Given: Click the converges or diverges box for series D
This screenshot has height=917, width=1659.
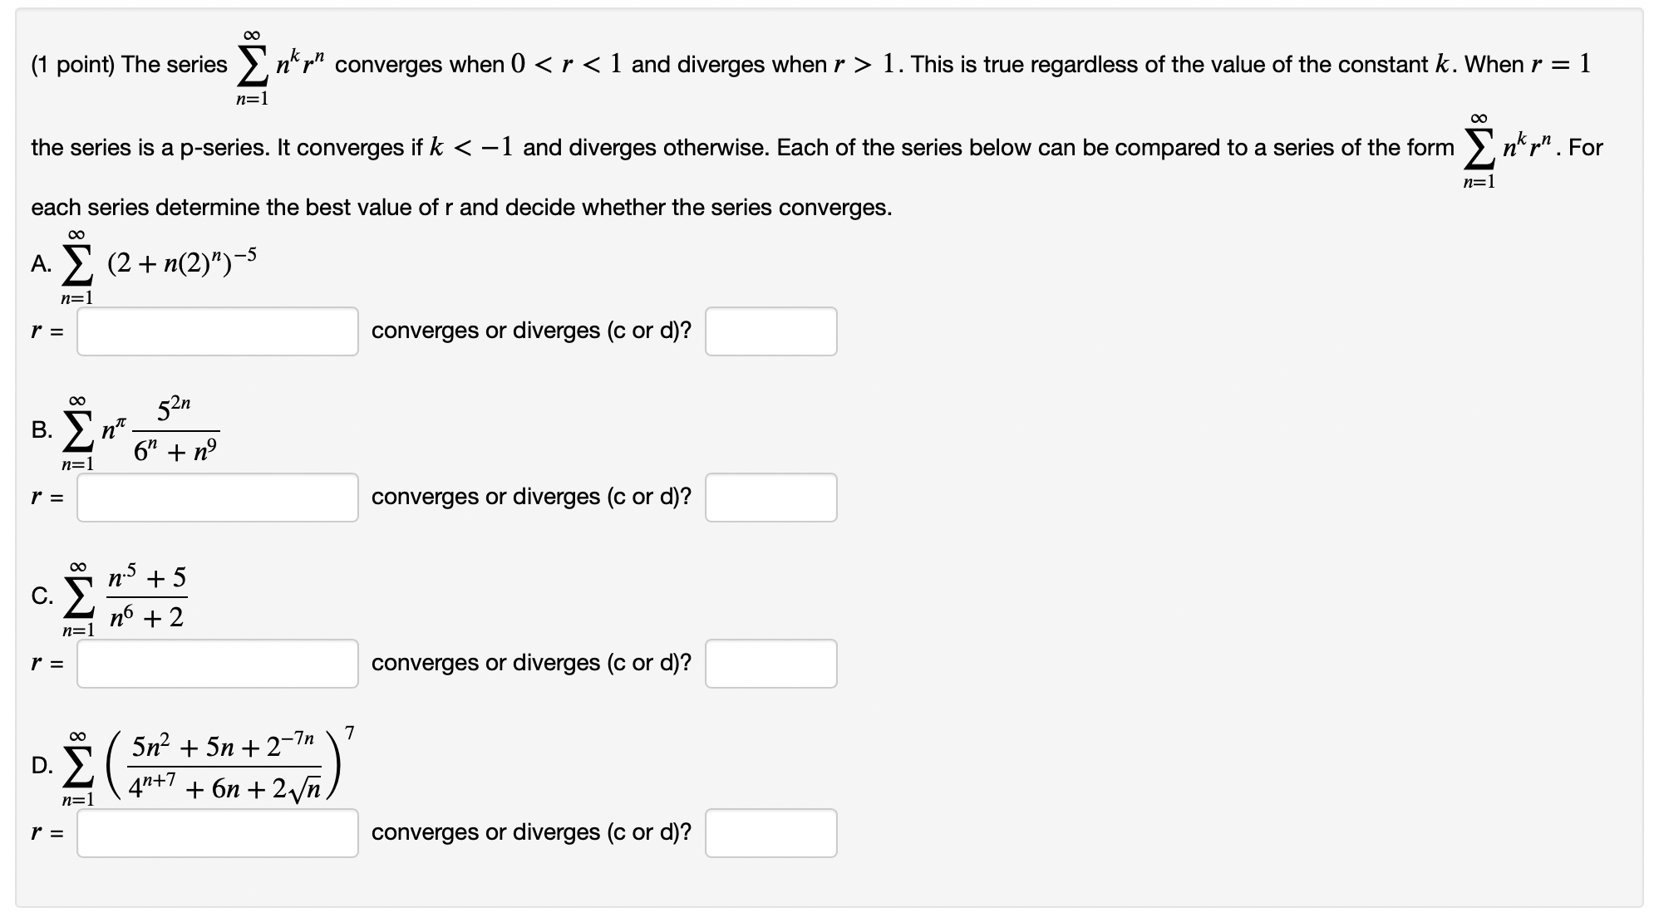Looking at the screenshot, I should [x=770, y=831].
